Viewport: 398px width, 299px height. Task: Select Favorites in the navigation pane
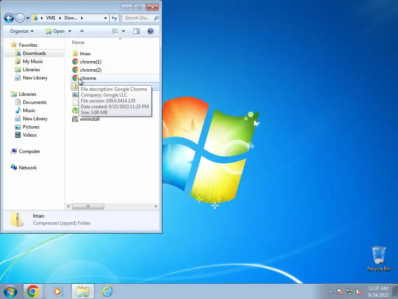[x=28, y=45]
